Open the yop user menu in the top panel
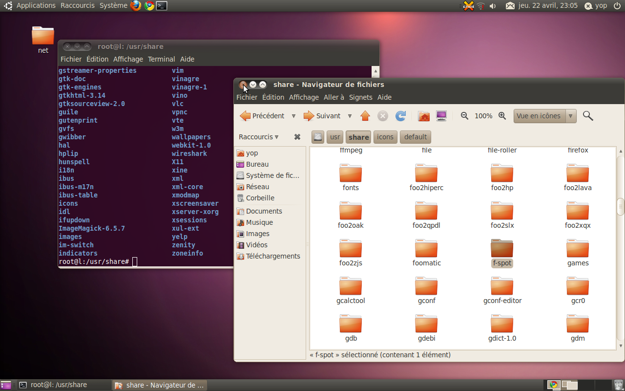The width and height of the screenshot is (625, 391). pyautogui.click(x=596, y=6)
